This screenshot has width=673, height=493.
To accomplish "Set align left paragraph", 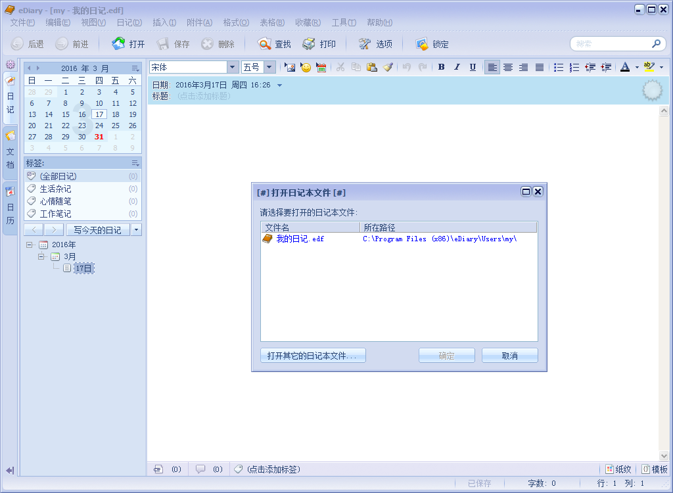I will click(492, 67).
